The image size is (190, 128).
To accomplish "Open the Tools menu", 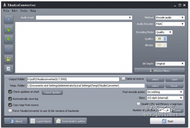I will pos(24,11).
